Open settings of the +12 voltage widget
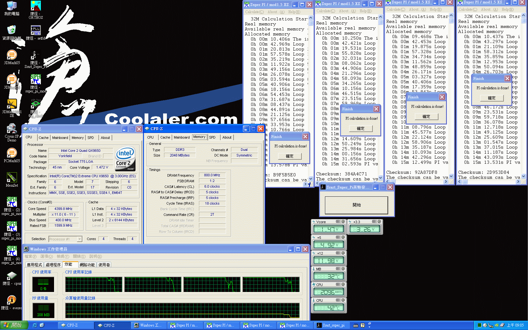 pos(338,253)
